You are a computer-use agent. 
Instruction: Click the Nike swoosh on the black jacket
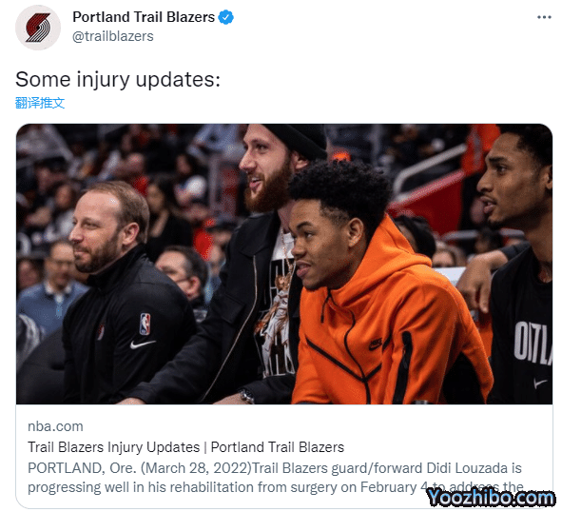(x=143, y=345)
